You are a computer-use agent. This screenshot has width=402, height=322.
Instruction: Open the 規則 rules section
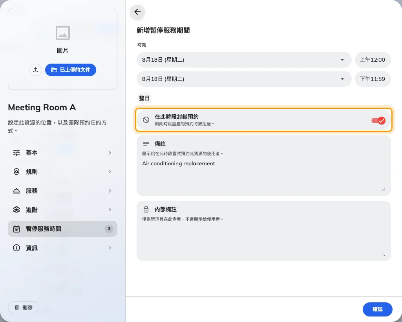[x=62, y=172]
